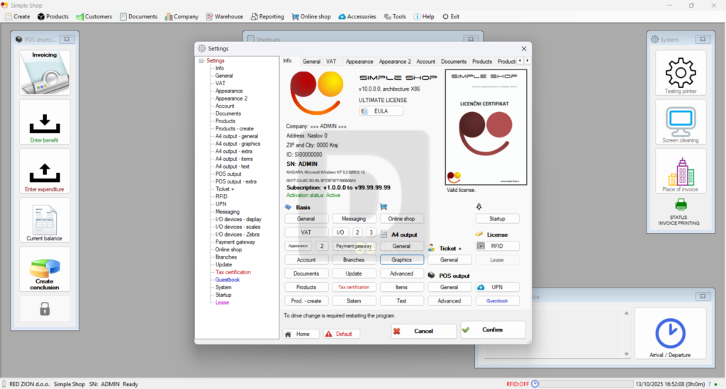The height and width of the screenshot is (389, 726).
Task: Collapse the Settings root tree node
Action: tap(201, 61)
